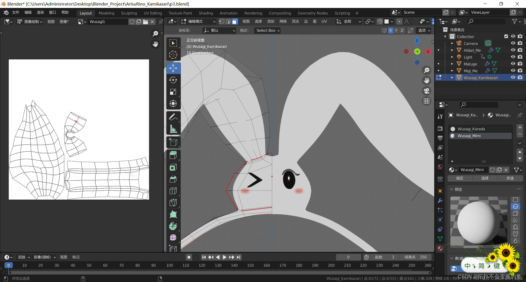Hide Wusagi_Kamikazari in the viewport

click(x=513, y=77)
